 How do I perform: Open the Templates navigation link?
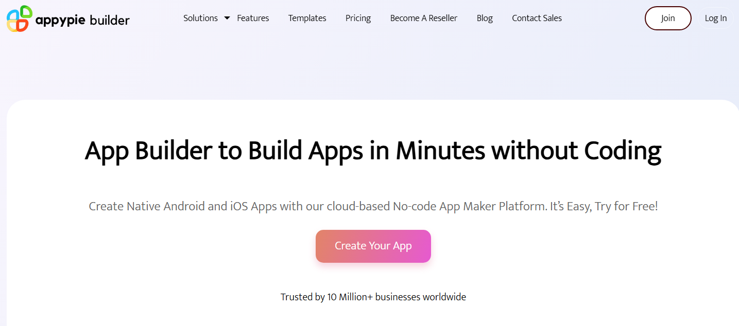[x=307, y=18]
